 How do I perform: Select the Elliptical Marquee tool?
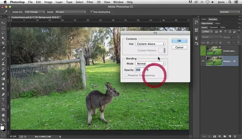click(3, 28)
